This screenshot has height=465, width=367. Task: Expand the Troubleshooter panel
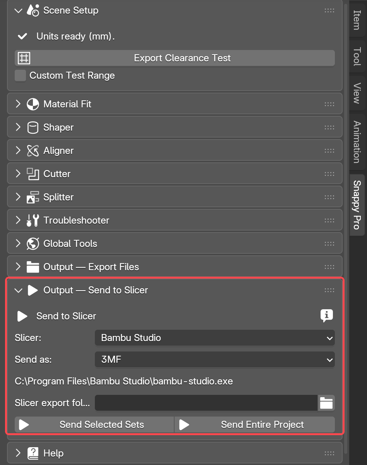pos(18,220)
